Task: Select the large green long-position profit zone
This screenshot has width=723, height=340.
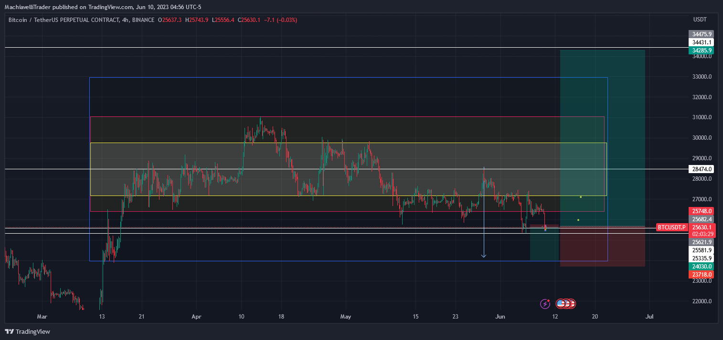Action: click(x=603, y=138)
